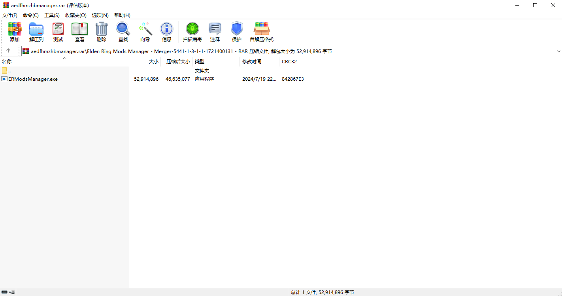
Task: Click the 添加 (Add) toolbar icon
Action: [15, 32]
